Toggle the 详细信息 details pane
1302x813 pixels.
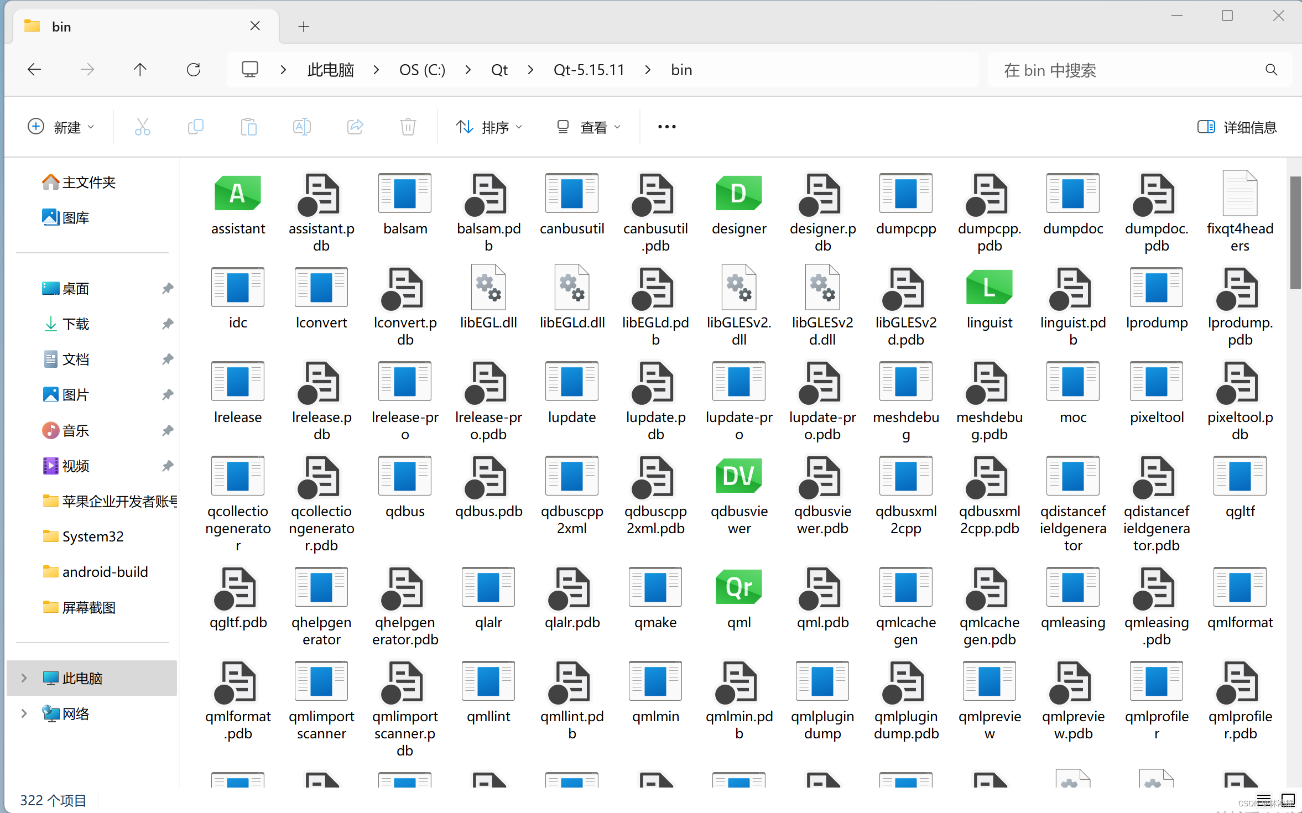tap(1237, 127)
